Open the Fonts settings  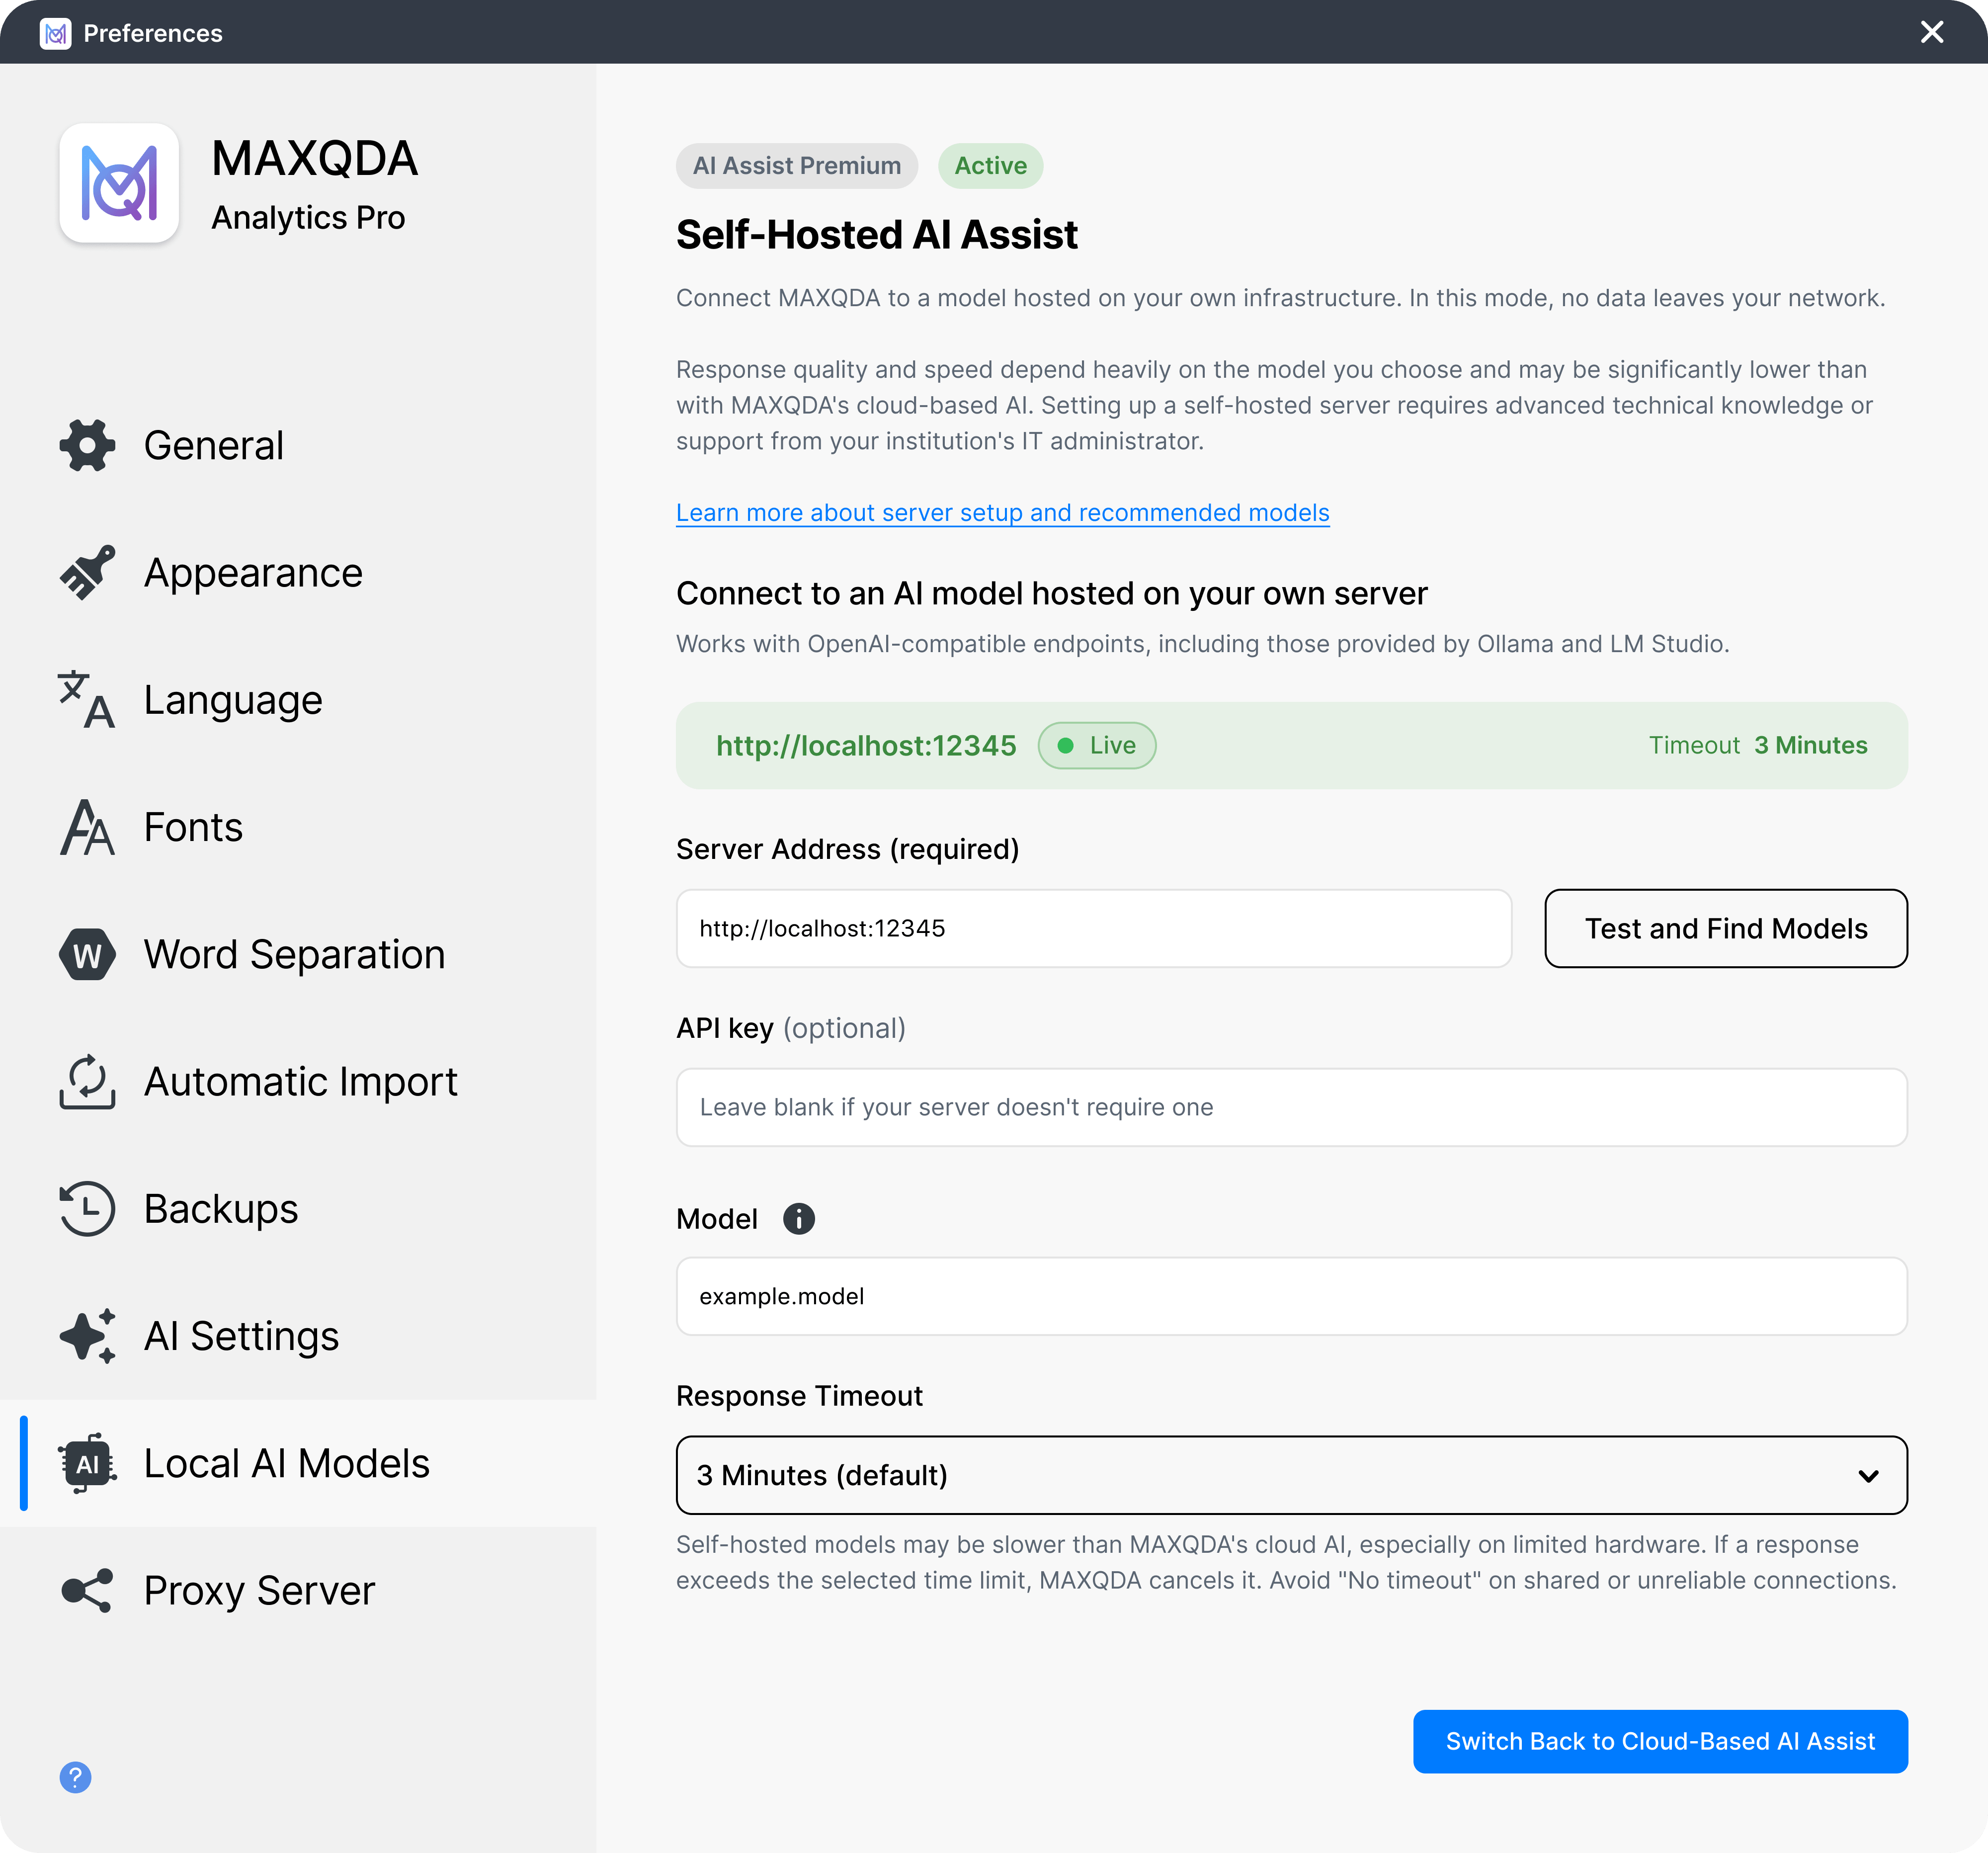298,827
